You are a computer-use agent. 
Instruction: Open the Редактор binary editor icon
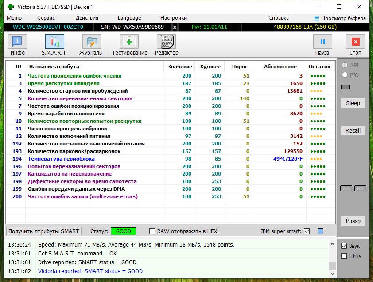click(x=166, y=42)
